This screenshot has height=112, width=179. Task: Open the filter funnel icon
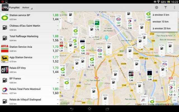(165, 8)
